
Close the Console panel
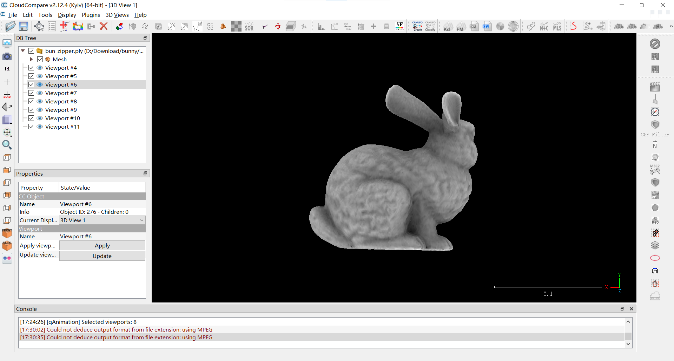coord(632,309)
